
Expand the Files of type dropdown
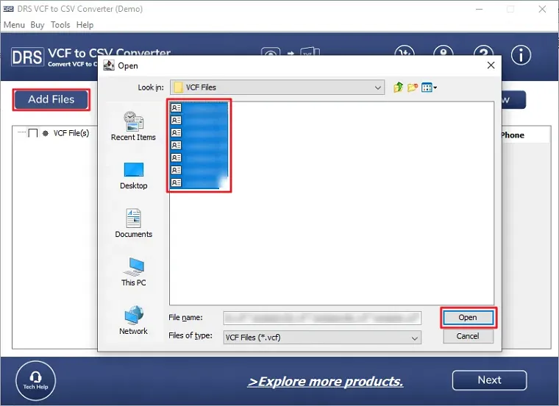point(414,338)
